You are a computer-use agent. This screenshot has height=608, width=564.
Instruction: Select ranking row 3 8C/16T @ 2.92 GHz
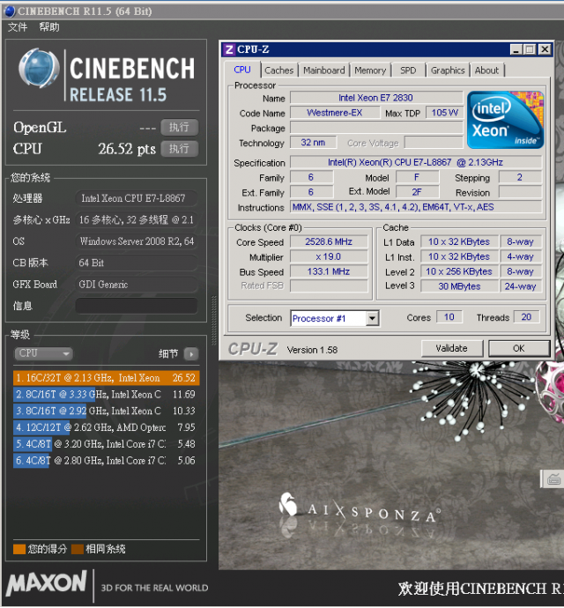(x=107, y=411)
